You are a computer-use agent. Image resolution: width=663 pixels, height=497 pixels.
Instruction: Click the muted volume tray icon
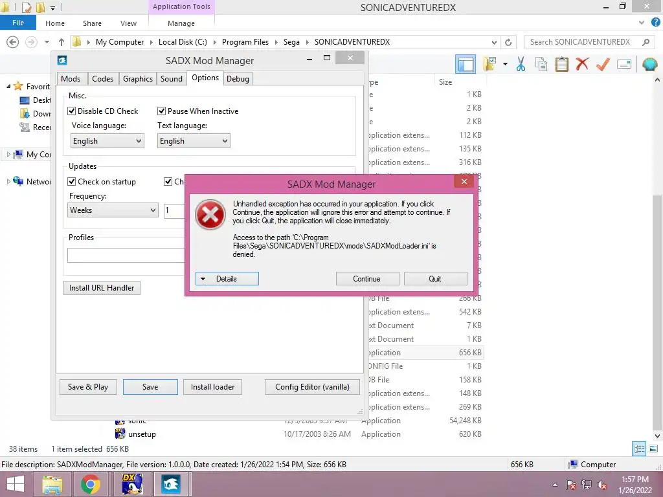(602, 485)
